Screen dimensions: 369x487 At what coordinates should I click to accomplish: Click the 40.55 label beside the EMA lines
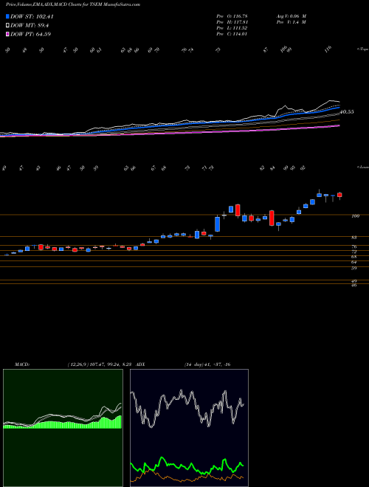point(347,112)
